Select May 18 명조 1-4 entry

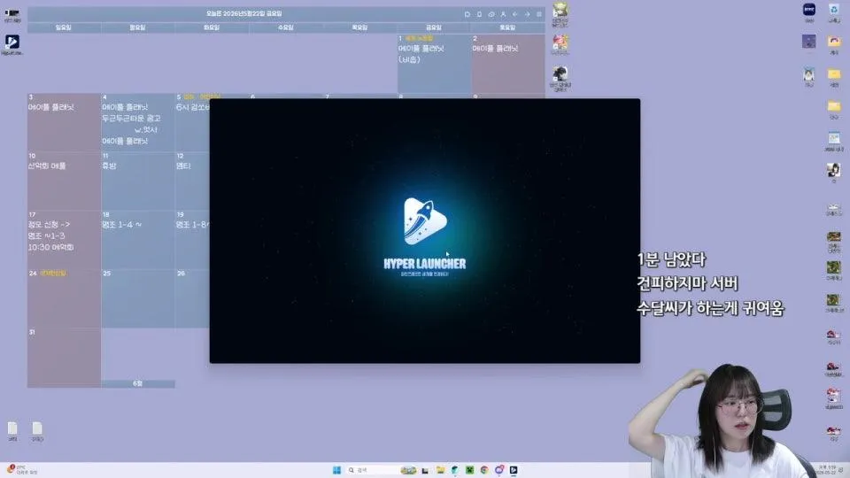tap(122, 224)
